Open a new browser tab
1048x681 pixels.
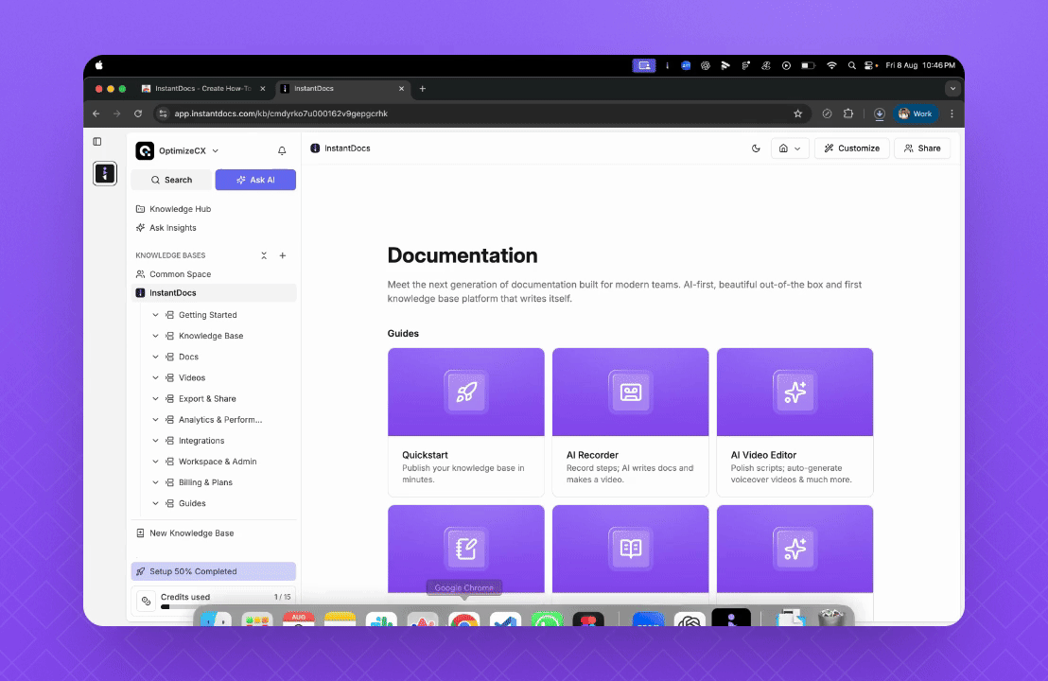tap(423, 89)
